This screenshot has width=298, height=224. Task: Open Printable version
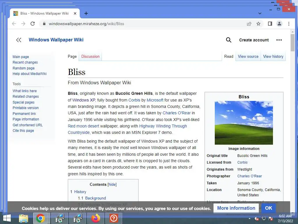pos(26,108)
